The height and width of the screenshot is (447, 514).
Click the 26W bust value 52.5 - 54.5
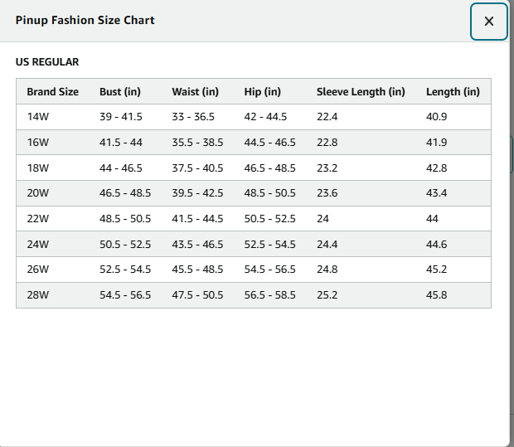pos(125,270)
